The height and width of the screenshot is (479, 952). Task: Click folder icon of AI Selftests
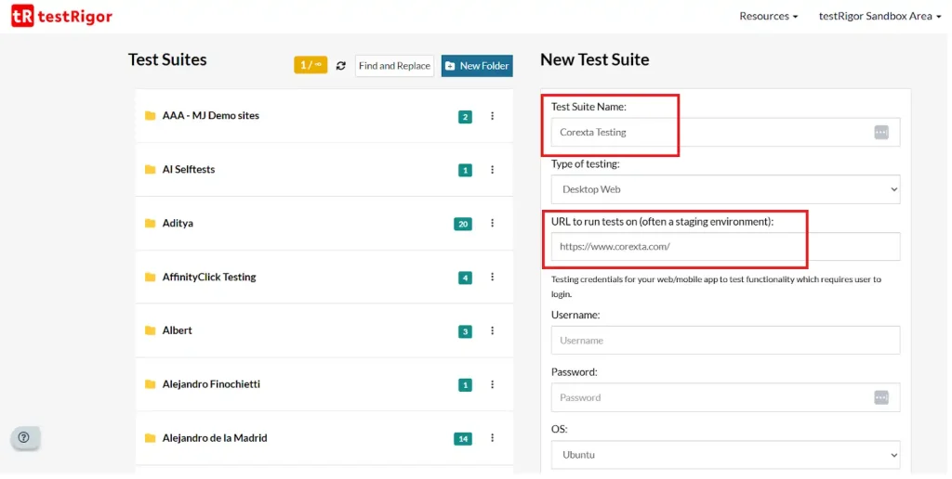click(x=150, y=169)
